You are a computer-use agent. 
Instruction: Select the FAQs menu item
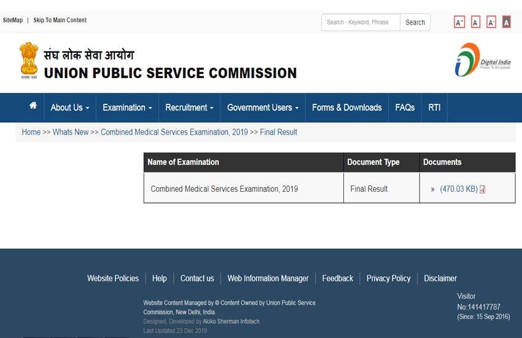pyautogui.click(x=405, y=108)
